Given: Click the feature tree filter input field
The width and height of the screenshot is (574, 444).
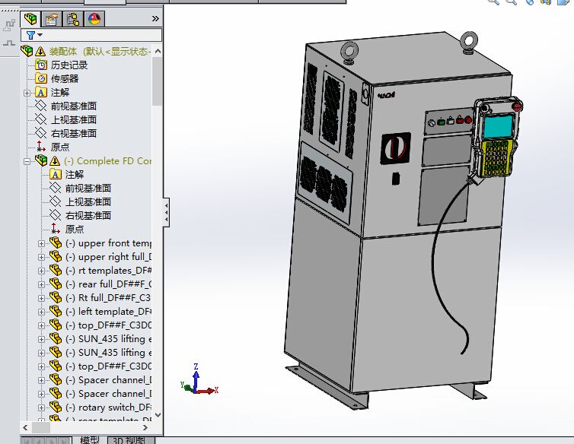Looking at the screenshot, I should click(x=91, y=35).
